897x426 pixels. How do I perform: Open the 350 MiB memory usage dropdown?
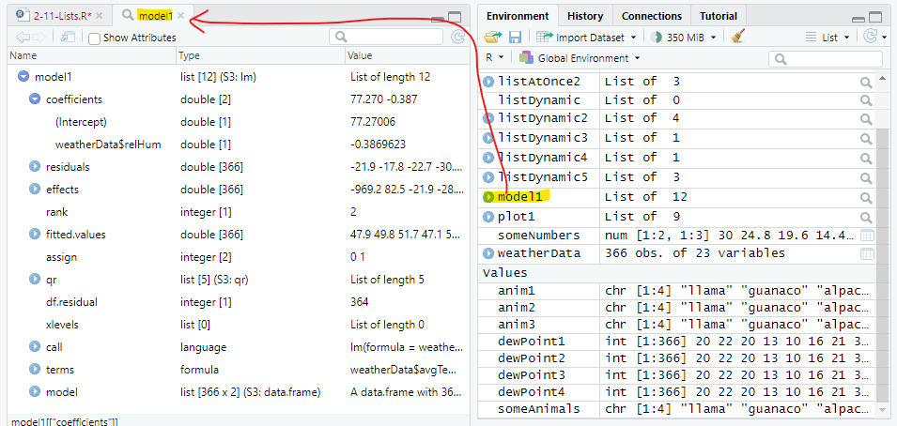point(684,38)
